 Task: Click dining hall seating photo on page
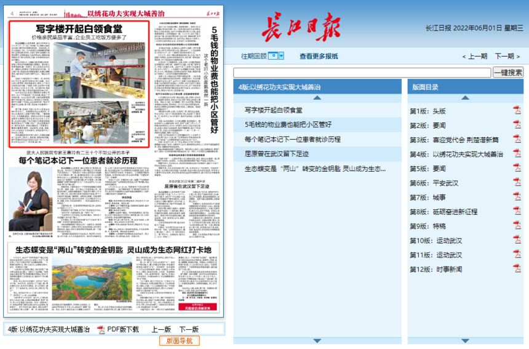click(91, 122)
